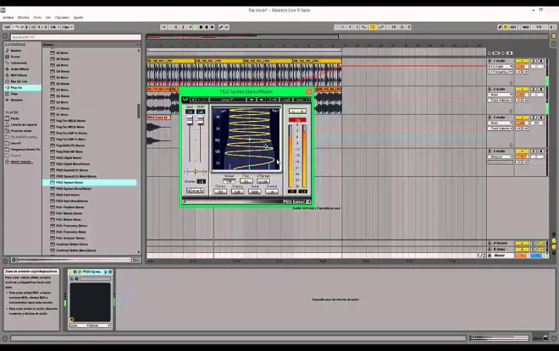Open the Packs place in browser
The height and width of the screenshot is (351, 559).
(14, 118)
